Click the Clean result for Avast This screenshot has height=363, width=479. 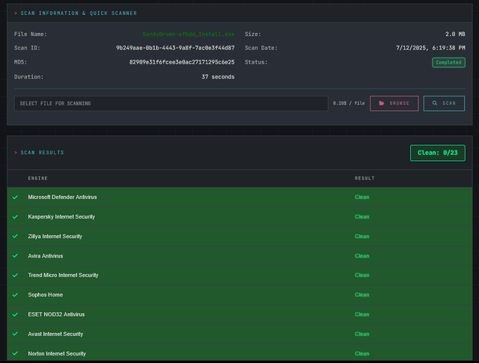pos(362,334)
